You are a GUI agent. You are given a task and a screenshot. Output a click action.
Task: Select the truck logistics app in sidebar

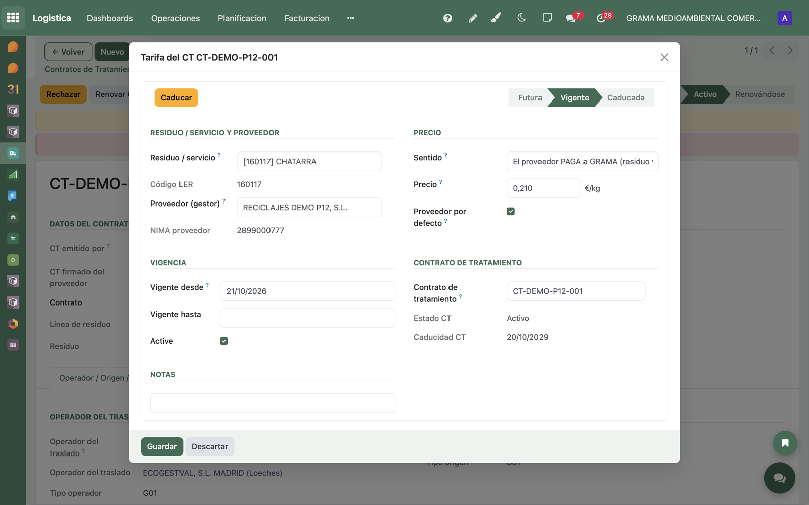point(13,153)
